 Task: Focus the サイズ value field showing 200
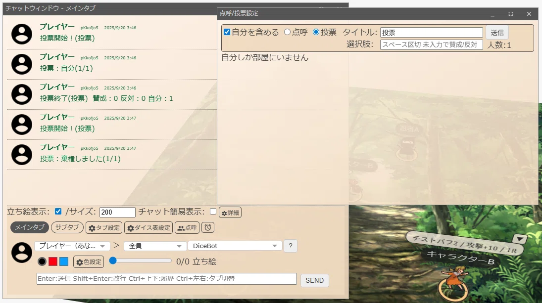(x=117, y=212)
